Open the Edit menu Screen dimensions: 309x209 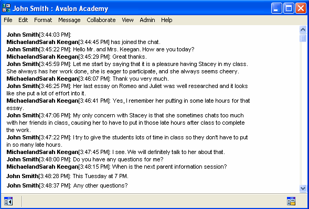(23, 20)
